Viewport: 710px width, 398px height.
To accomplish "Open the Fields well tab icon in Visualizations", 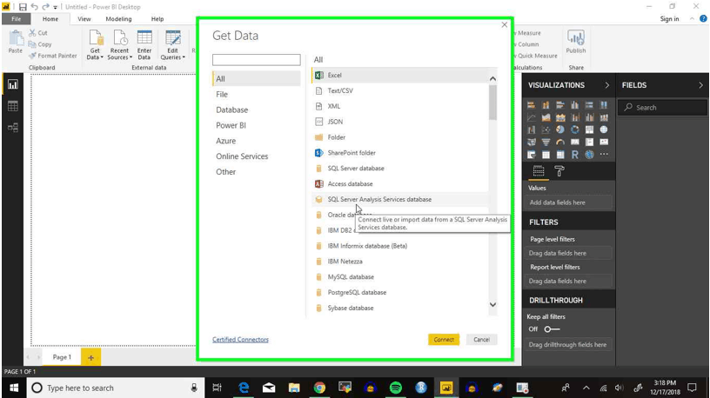I will (x=539, y=171).
